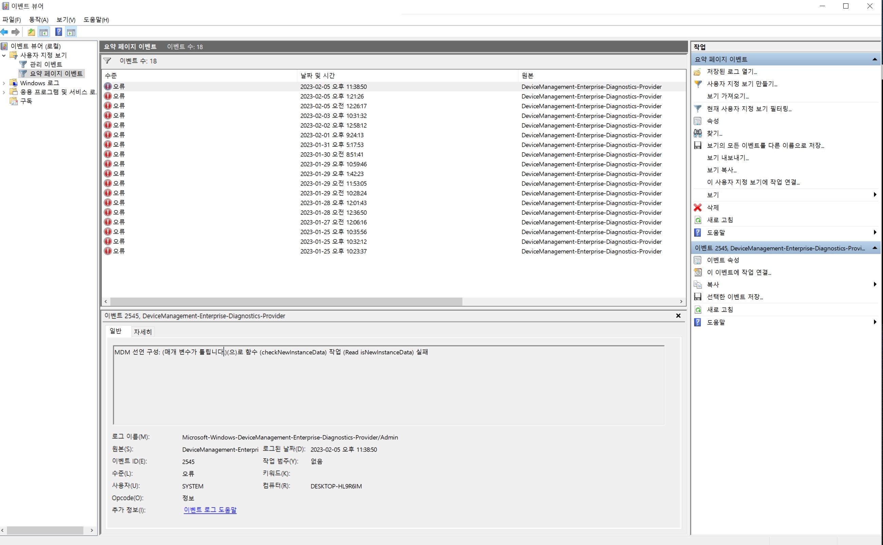The image size is (883, 545).
Task: Click the event list horizontal scrollbar thumb
Action: [x=286, y=302]
